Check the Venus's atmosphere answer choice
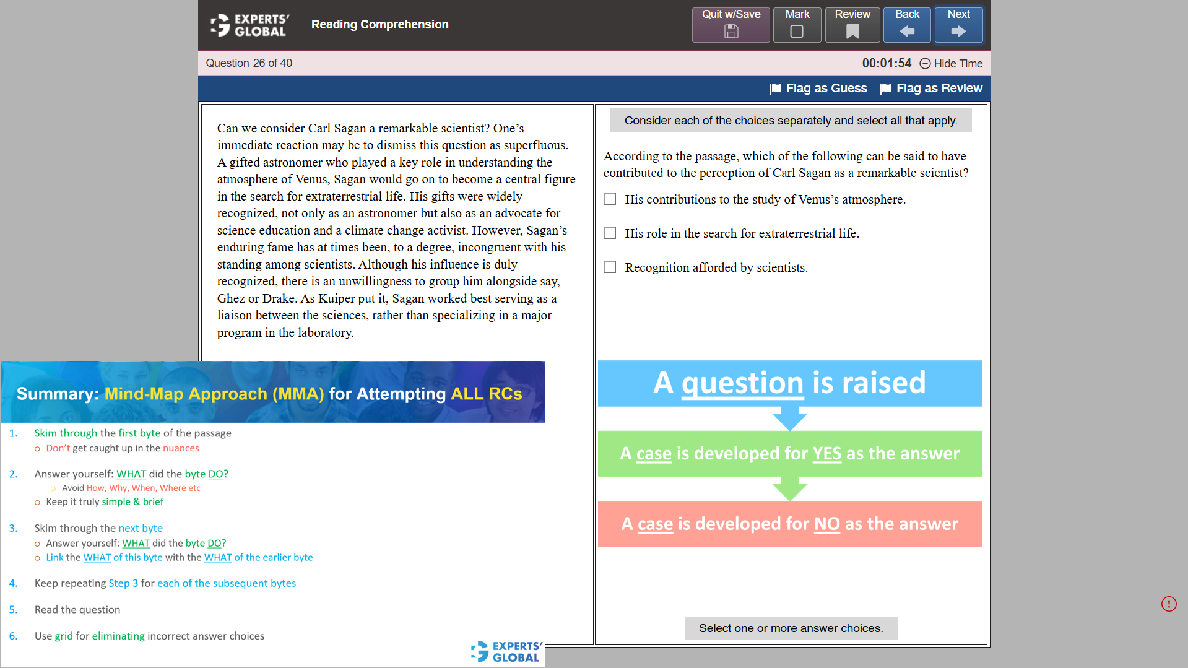This screenshot has height=668, width=1188. coord(610,199)
